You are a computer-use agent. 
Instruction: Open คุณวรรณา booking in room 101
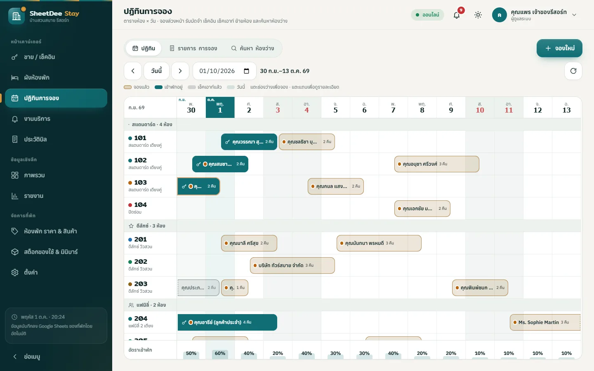click(x=249, y=142)
